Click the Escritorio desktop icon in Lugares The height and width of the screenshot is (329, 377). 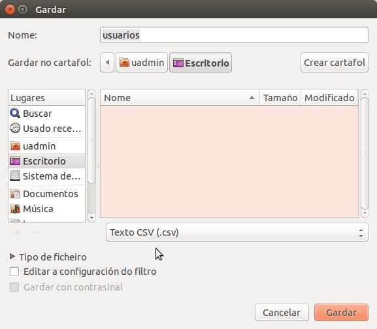click(x=15, y=161)
